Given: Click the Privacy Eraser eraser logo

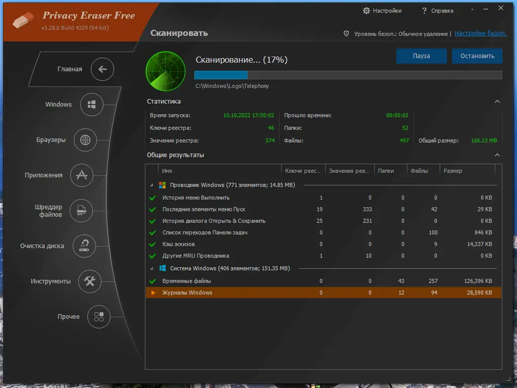Looking at the screenshot, I should 23,20.
